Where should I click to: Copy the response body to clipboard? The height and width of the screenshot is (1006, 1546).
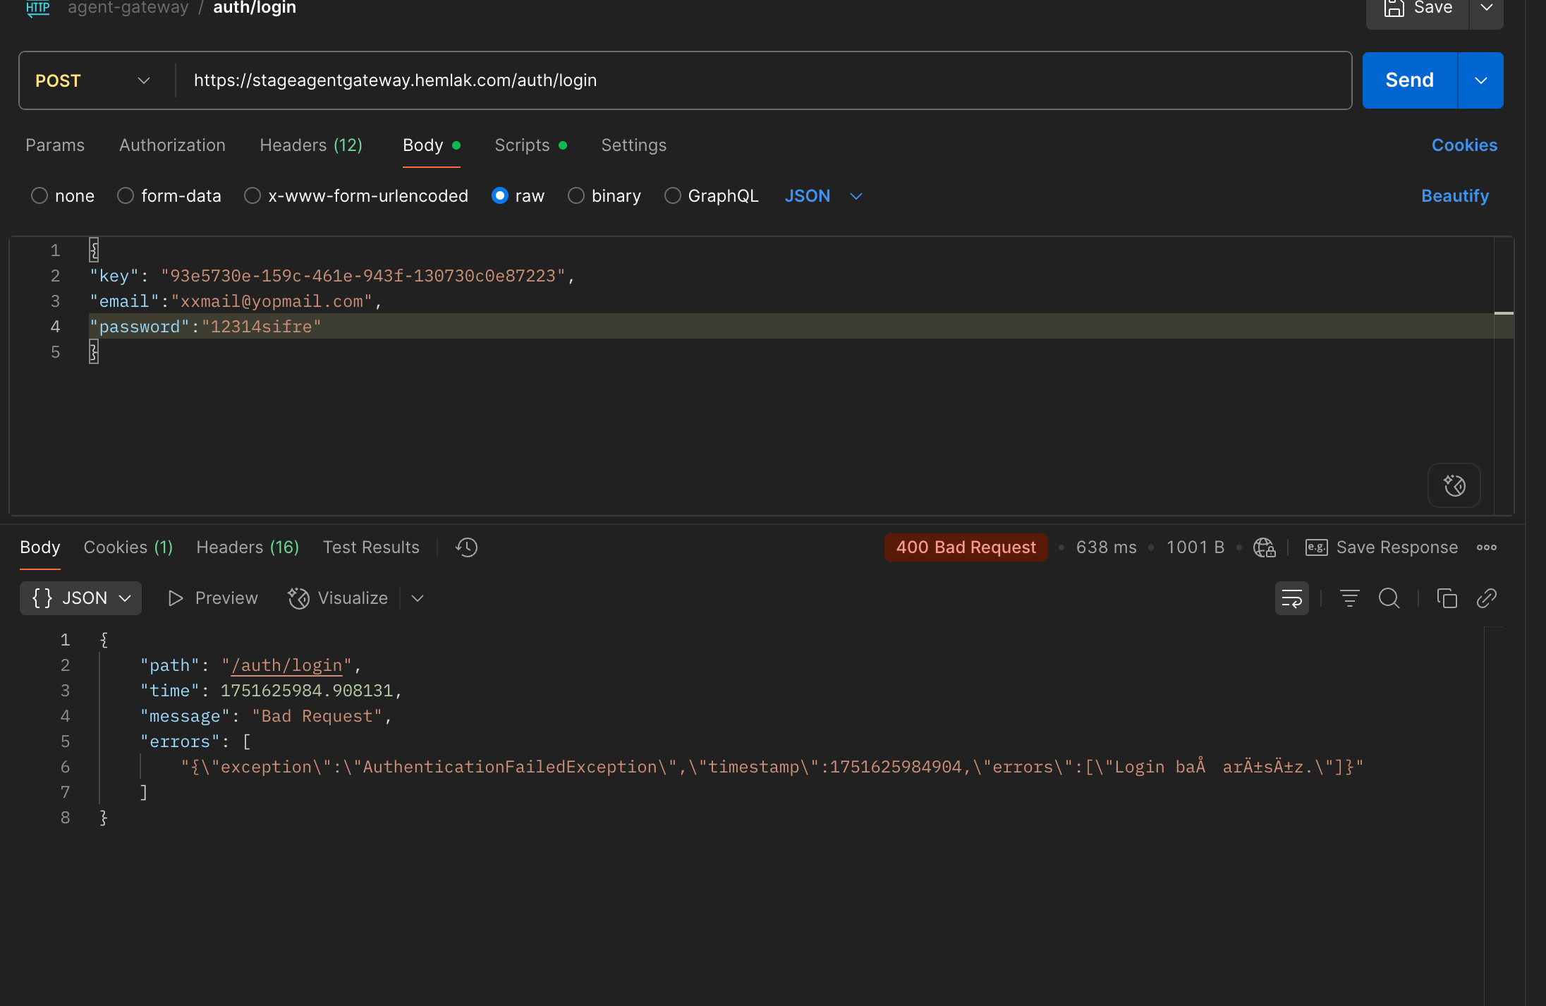tap(1447, 598)
